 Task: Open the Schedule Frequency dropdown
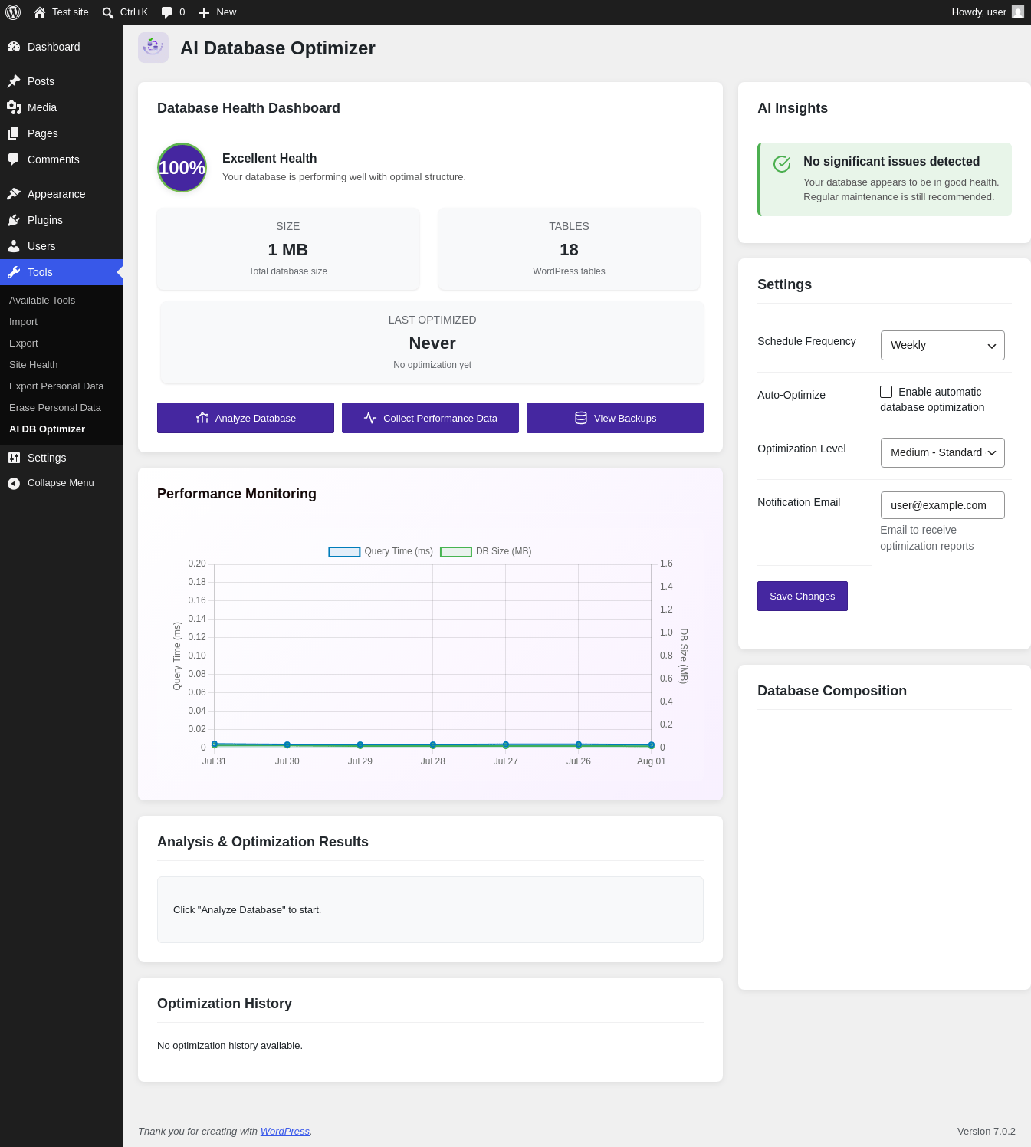tap(942, 345)
